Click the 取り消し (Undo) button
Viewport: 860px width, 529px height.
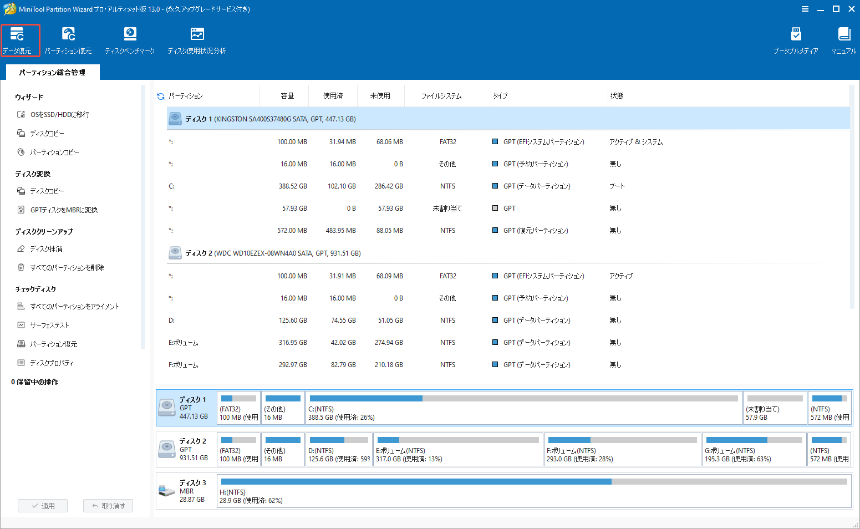pos(108,505)
